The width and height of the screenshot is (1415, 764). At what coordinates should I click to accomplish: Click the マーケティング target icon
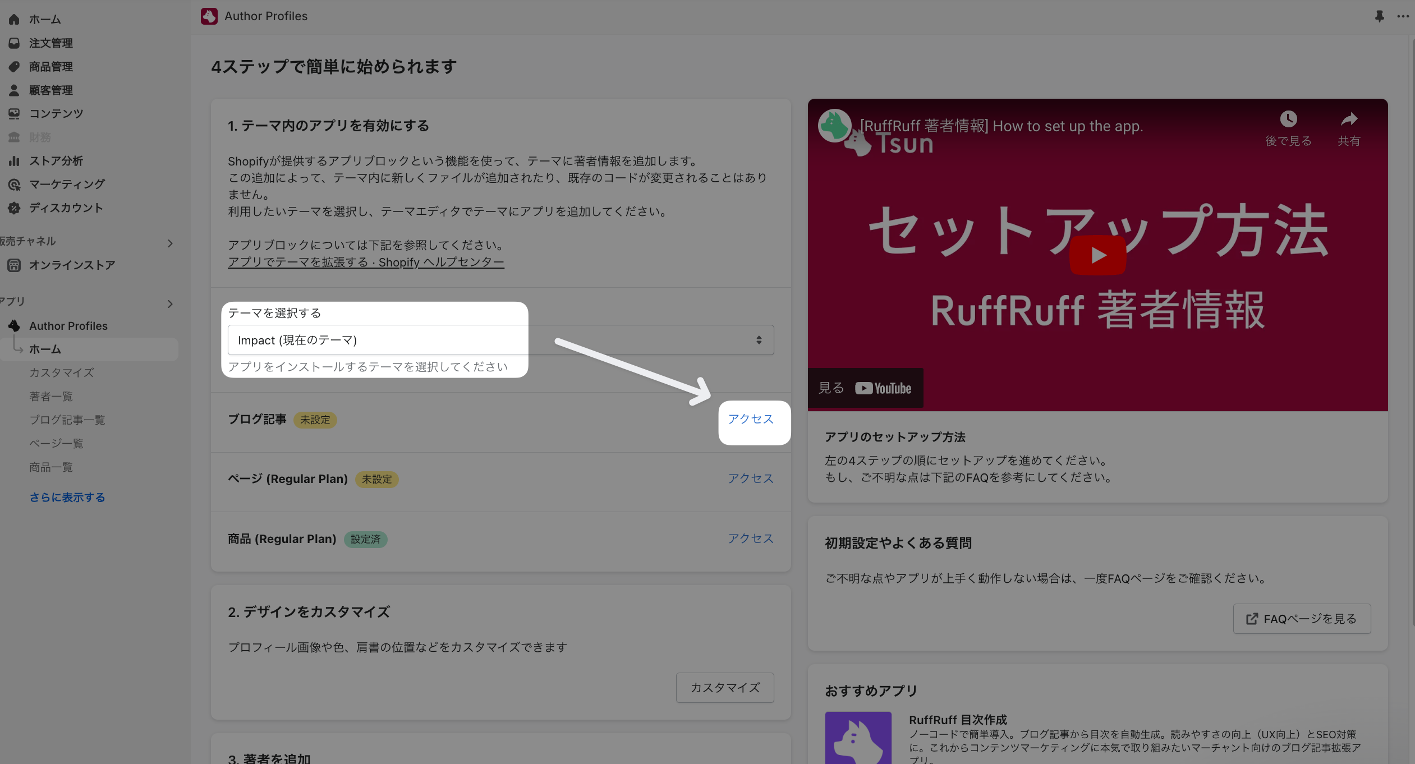pos(14,185)
